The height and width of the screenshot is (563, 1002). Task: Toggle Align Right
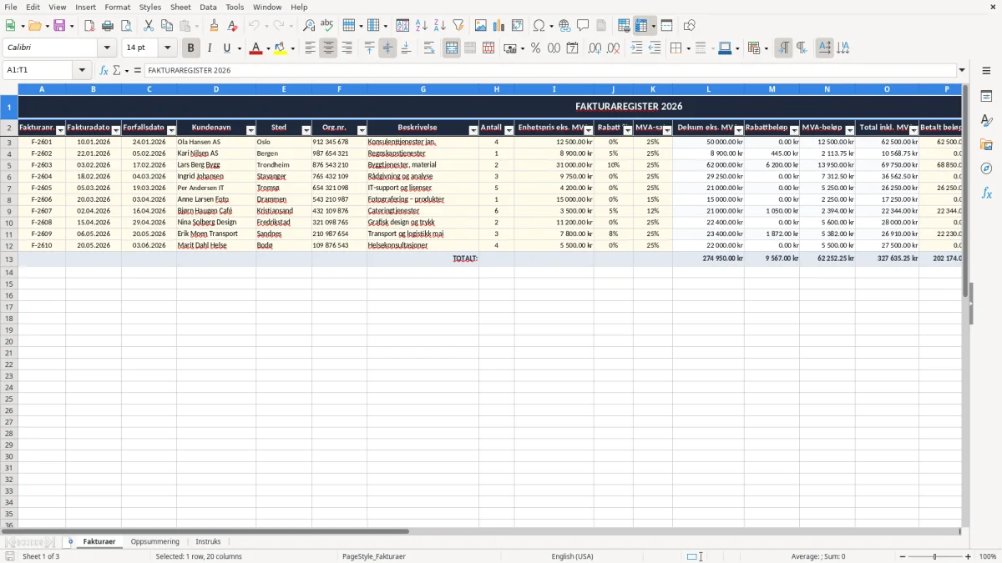pyautogui.click(x=347, y=48)
